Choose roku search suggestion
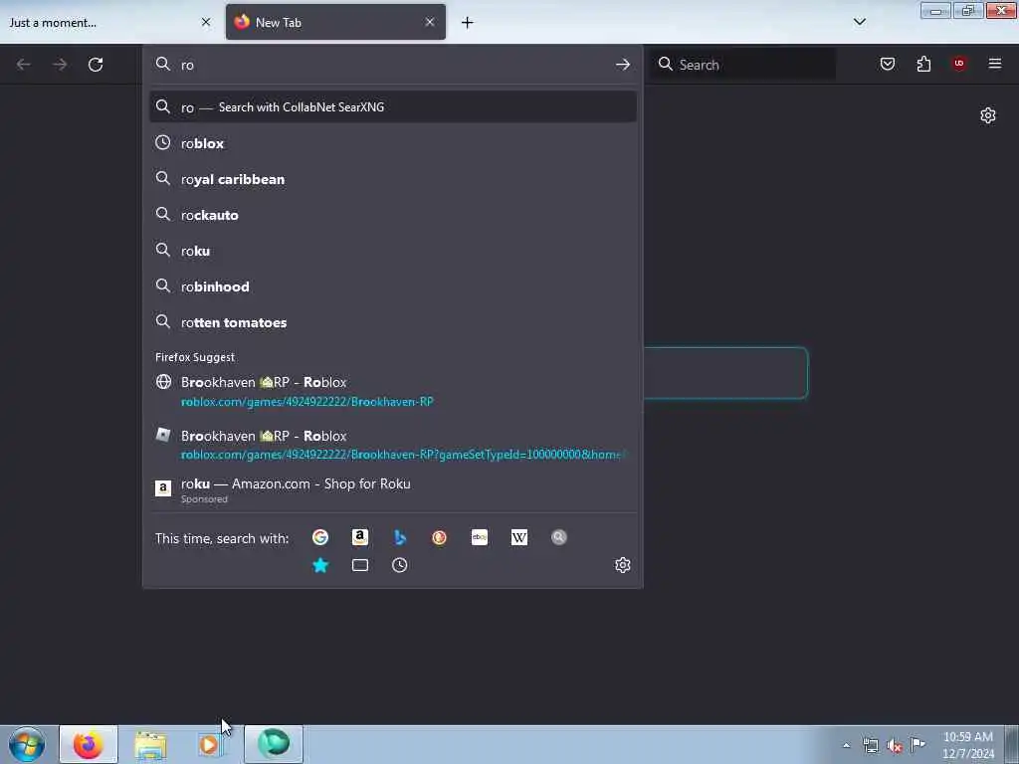1019x764 pixels. tap(392, 251)
